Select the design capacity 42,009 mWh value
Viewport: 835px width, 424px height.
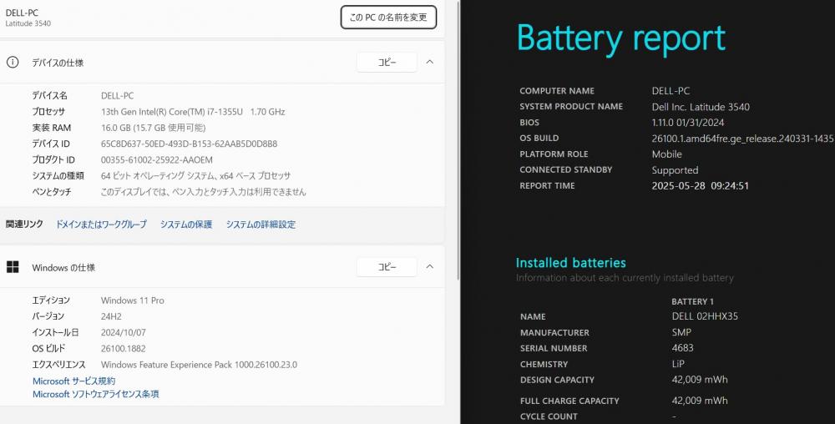(x=700, y=379)
